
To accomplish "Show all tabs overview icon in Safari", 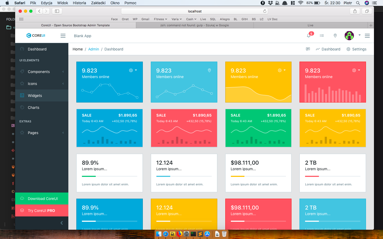I will tap(367, 11).
